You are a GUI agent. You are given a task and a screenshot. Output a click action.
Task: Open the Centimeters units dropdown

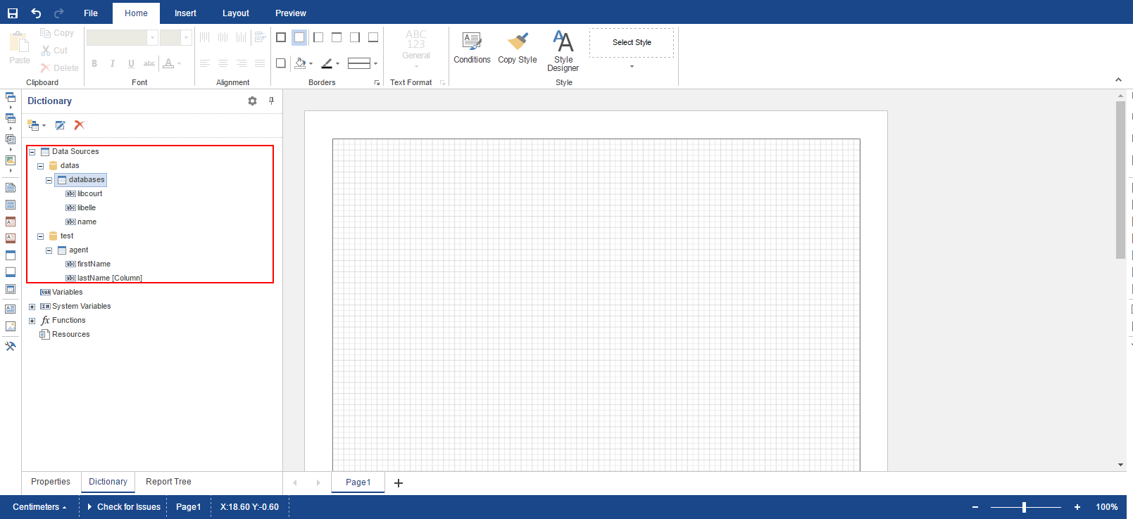39,507
